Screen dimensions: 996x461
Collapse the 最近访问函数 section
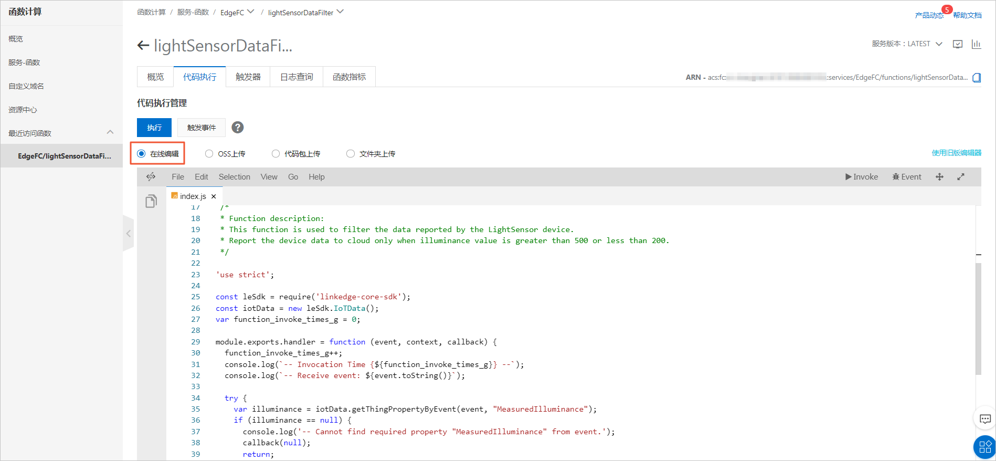point(110,132)
